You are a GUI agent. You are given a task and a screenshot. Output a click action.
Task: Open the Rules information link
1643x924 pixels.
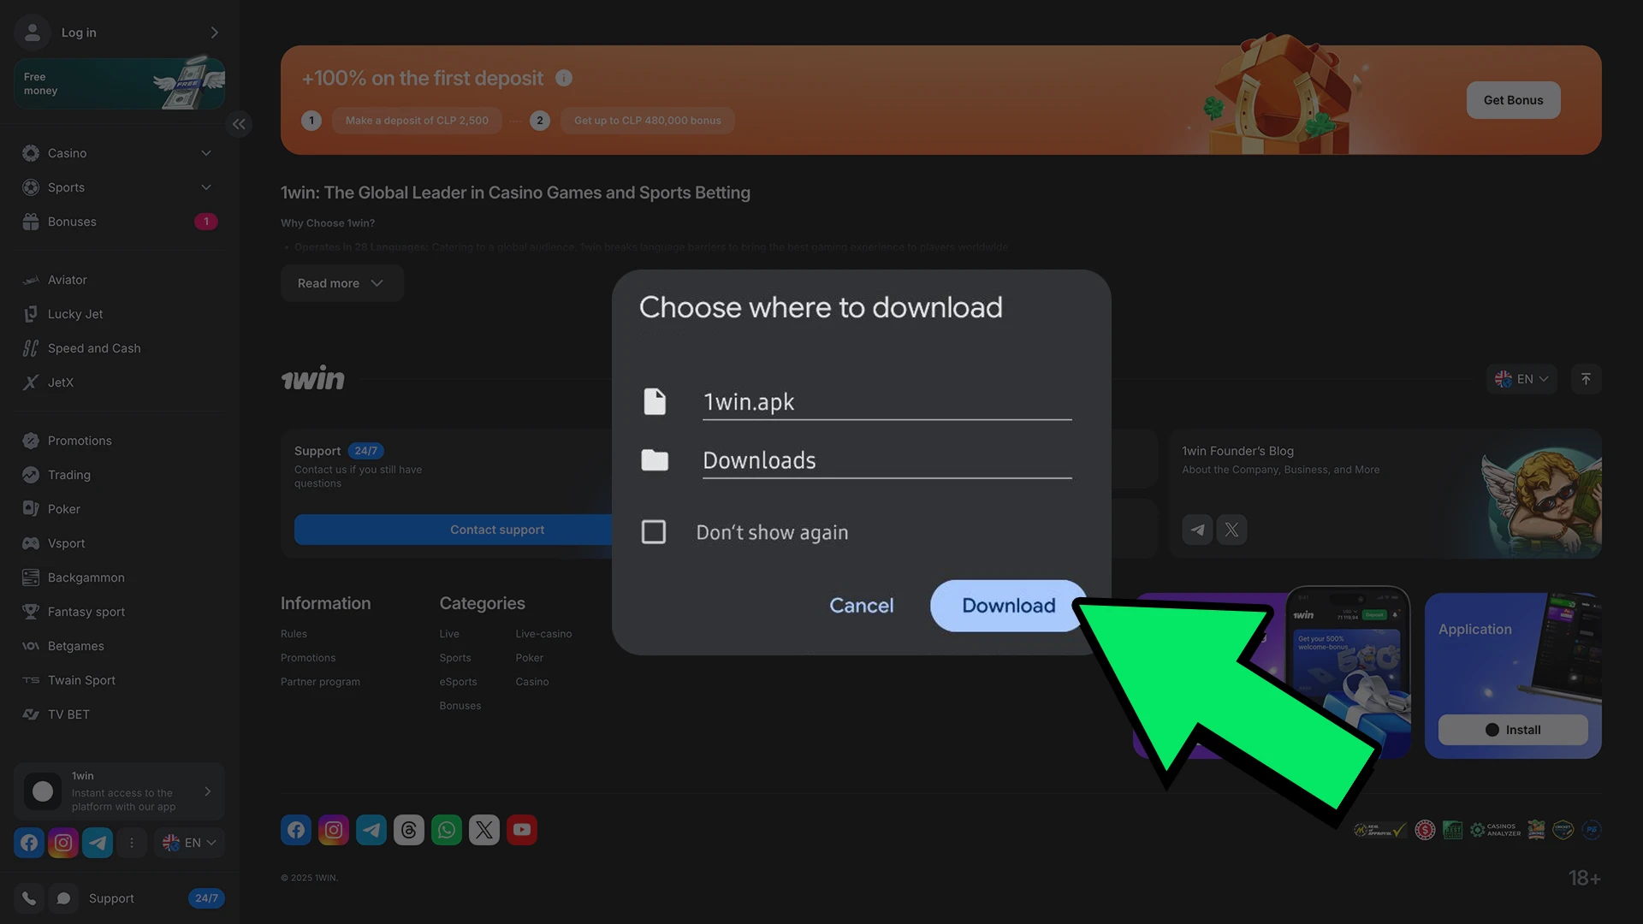(294, 634)
